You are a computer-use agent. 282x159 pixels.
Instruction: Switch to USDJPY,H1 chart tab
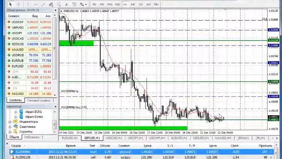pos(136,138)
